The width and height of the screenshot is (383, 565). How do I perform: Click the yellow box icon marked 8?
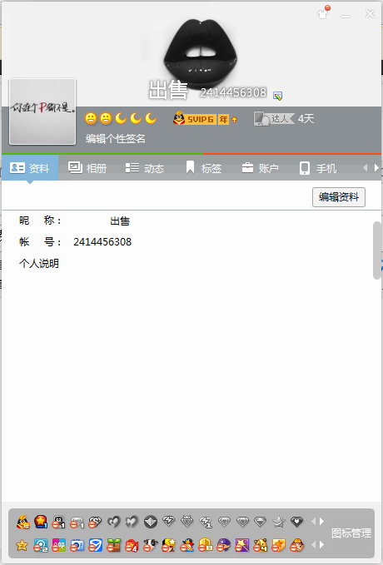[205, 546]
